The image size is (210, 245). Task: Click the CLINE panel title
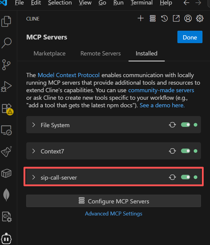click(33, 19)
